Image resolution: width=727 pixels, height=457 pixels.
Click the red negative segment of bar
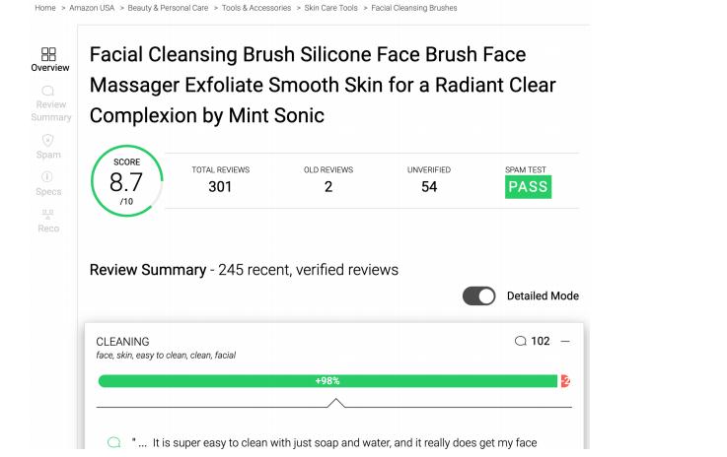coord(565,381)
